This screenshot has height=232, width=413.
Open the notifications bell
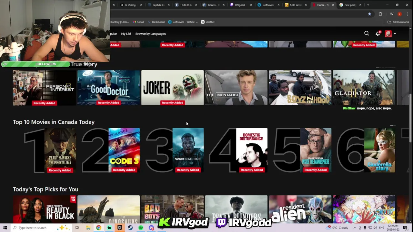click(378, 34)
